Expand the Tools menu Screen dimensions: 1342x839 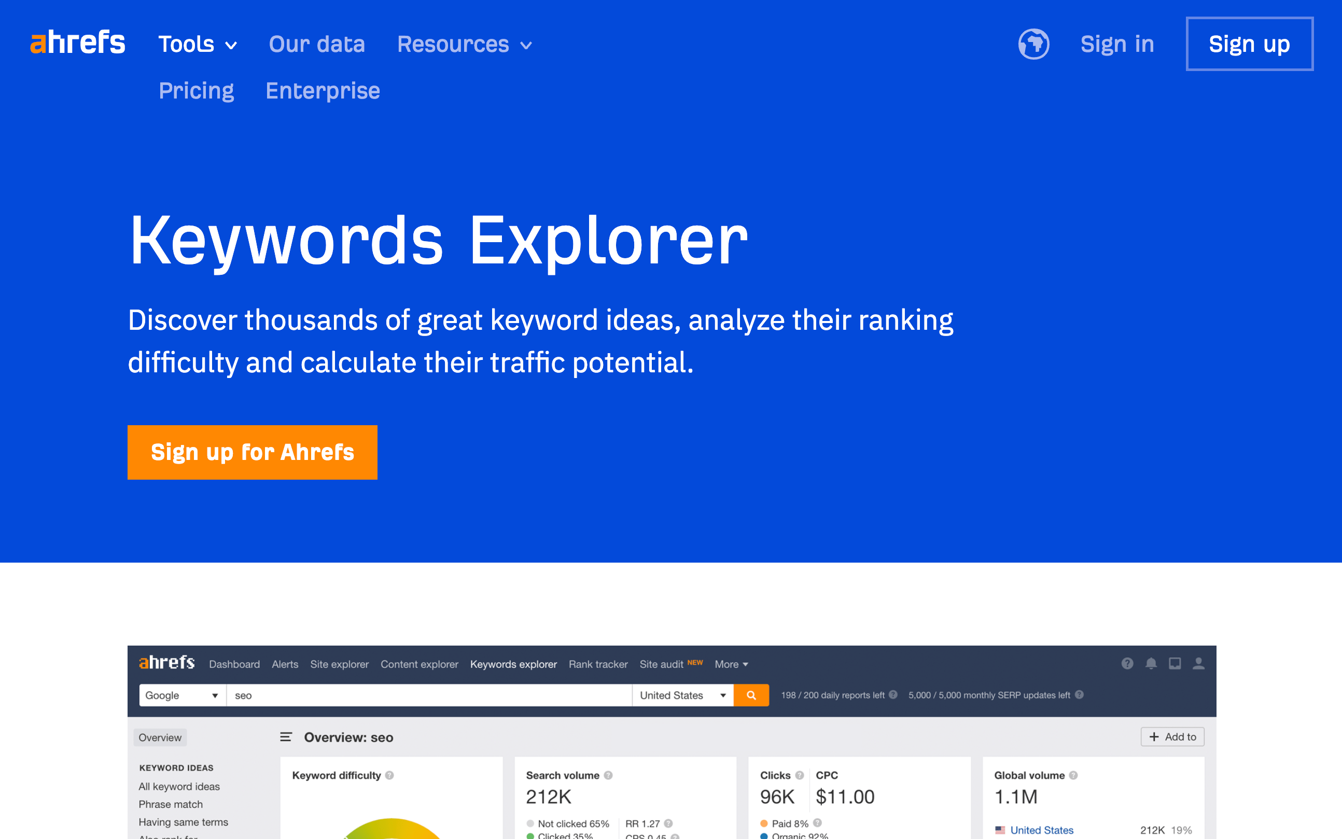coord(198,45)
